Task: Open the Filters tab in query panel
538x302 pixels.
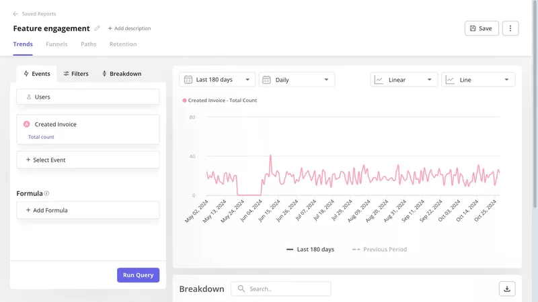Action: pyautogui.click(x=75, y=74)
